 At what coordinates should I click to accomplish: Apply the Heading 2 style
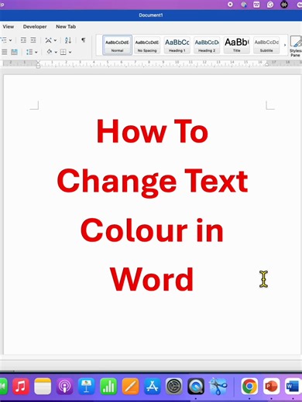tap(207, 45)
